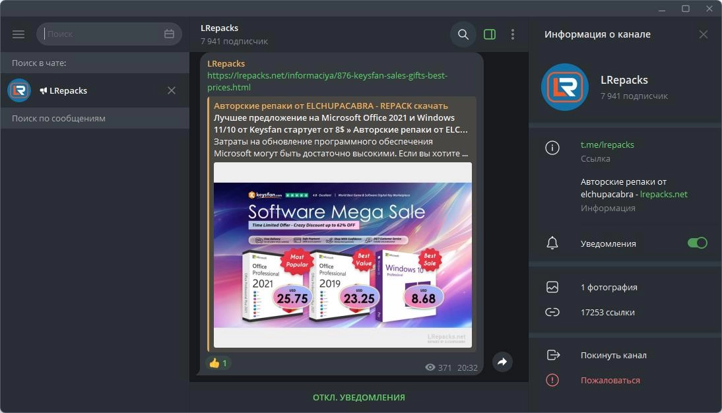Open the lrepacks.net keysfan article link
The width and height of the screenshot is (722, 413).
coord(327,81)
